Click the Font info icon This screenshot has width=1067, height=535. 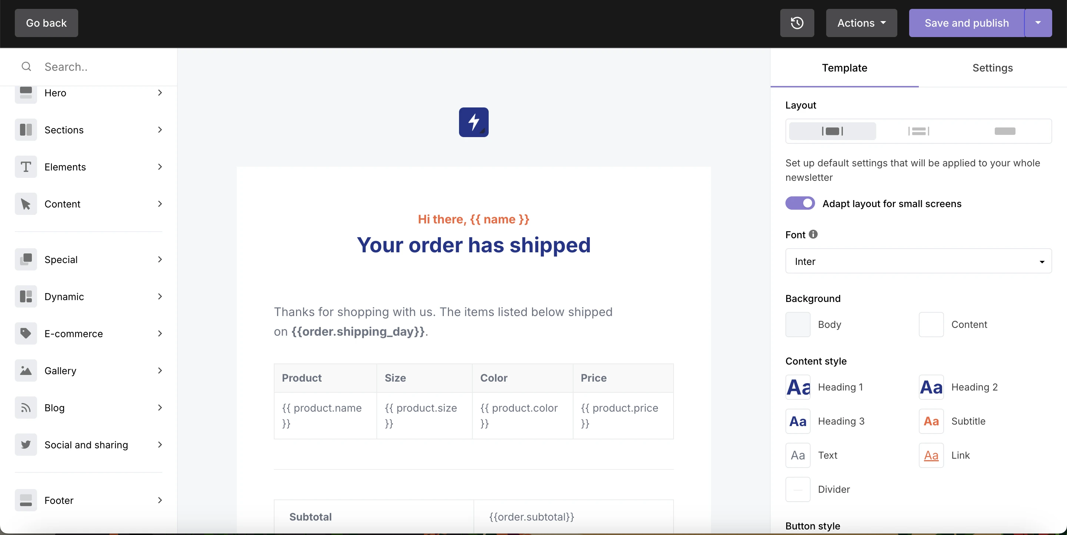pos(813,235)
